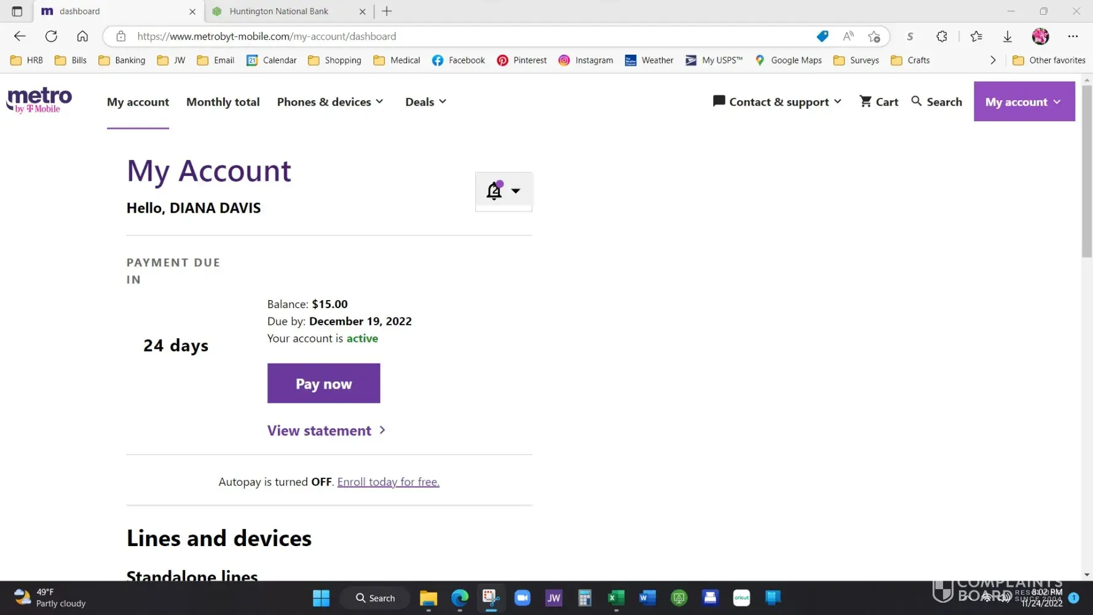This screenshot has height=615, width=1093.
Task: Click the browser profile avatar
Action: pyautogui.click(x=1040, y=36)
